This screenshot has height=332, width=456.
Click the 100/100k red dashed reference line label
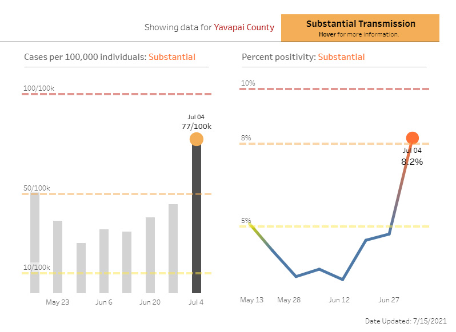pos(39,88)
